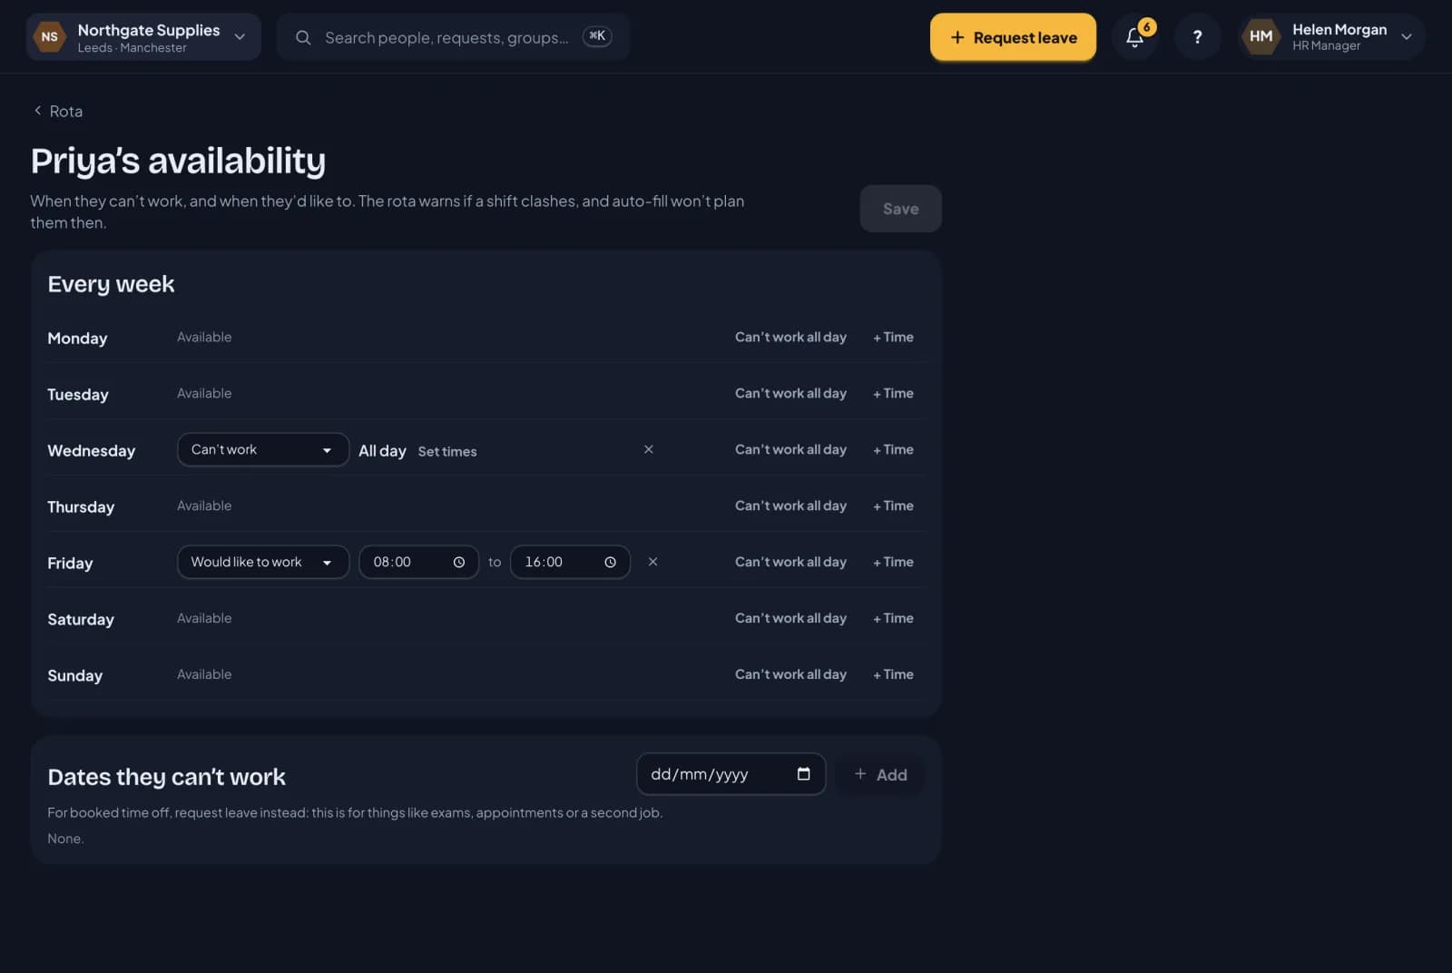Click Set times on Wednesday
Image resolution: width=1452 pixels, height=973 pixels.
coord(447,451)
